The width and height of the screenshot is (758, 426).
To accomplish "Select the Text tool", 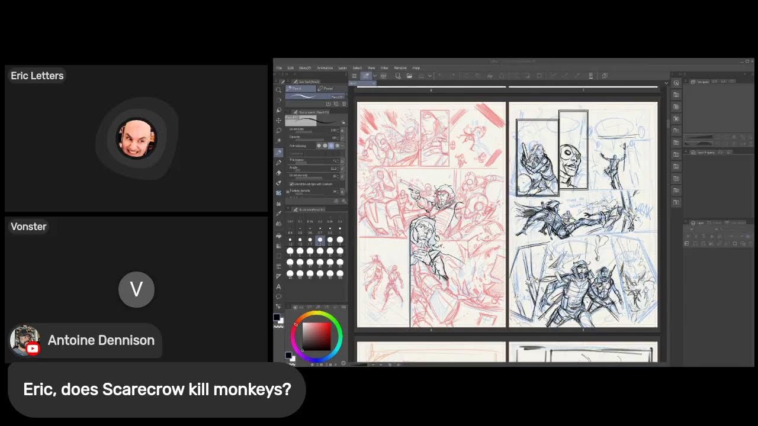I will [279, 286].
